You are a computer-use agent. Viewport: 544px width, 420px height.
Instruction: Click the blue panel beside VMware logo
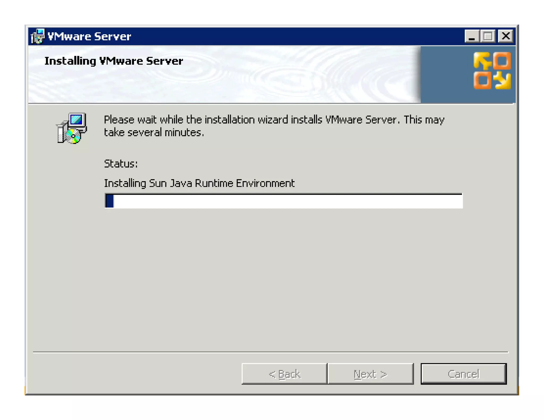click(x=446, y=74)
